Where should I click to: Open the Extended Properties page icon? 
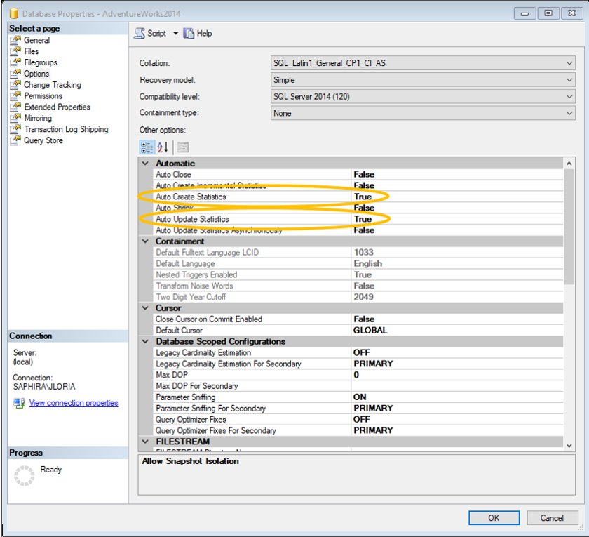(15, 107)
